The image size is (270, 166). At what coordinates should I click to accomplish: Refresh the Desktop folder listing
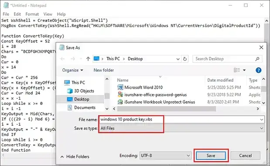(185, 59)
